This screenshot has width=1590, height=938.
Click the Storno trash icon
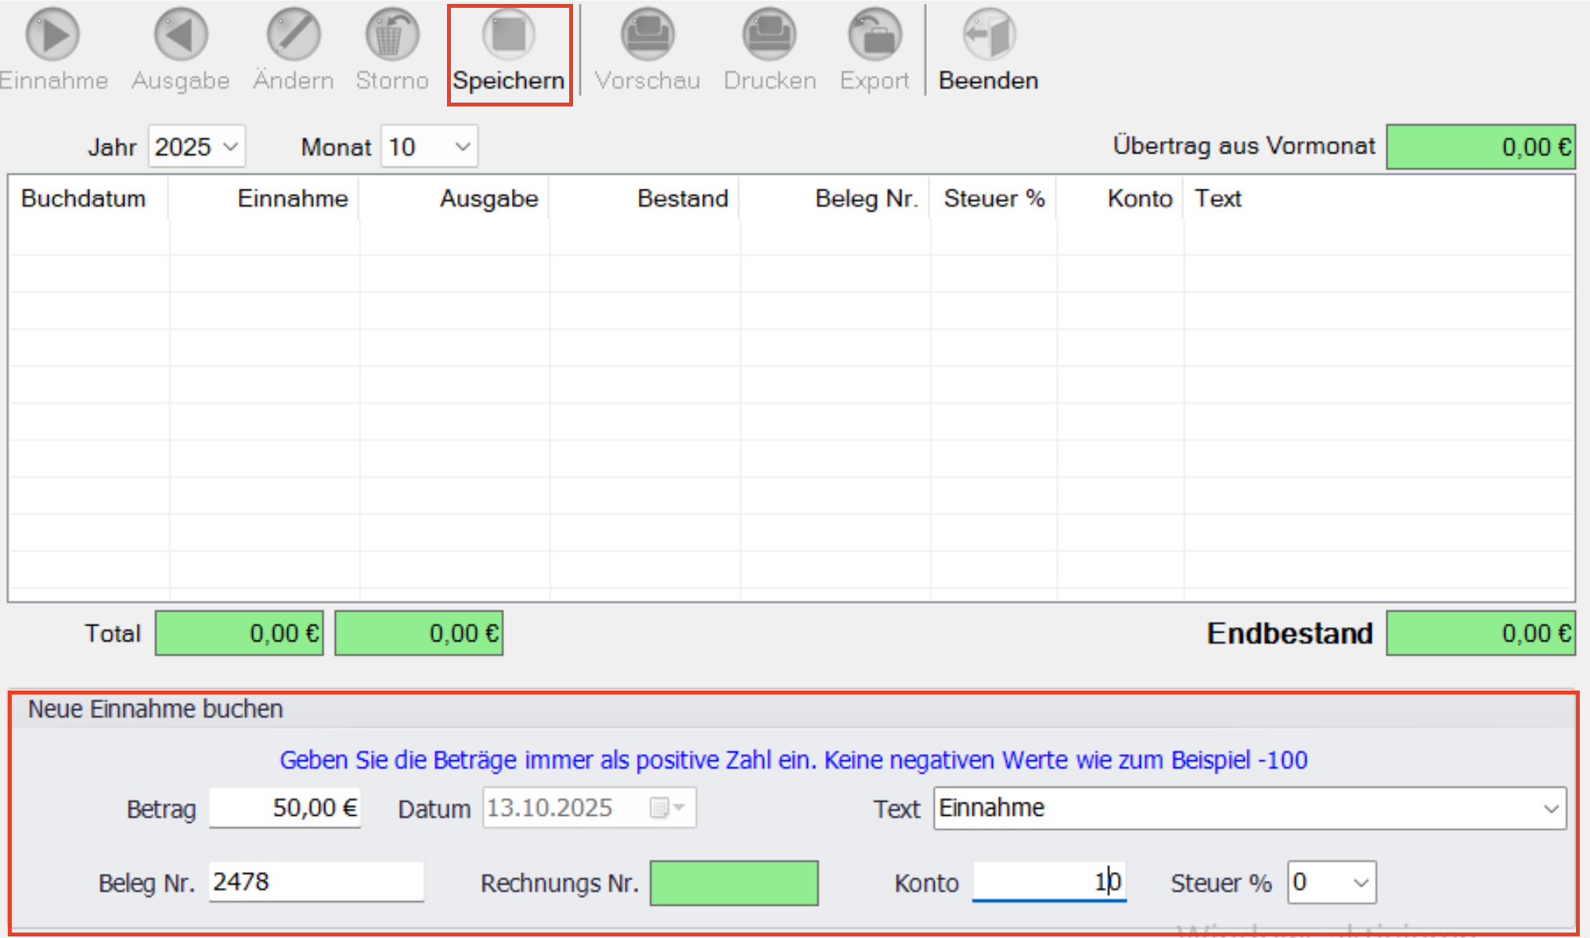(x=392, y=35)
